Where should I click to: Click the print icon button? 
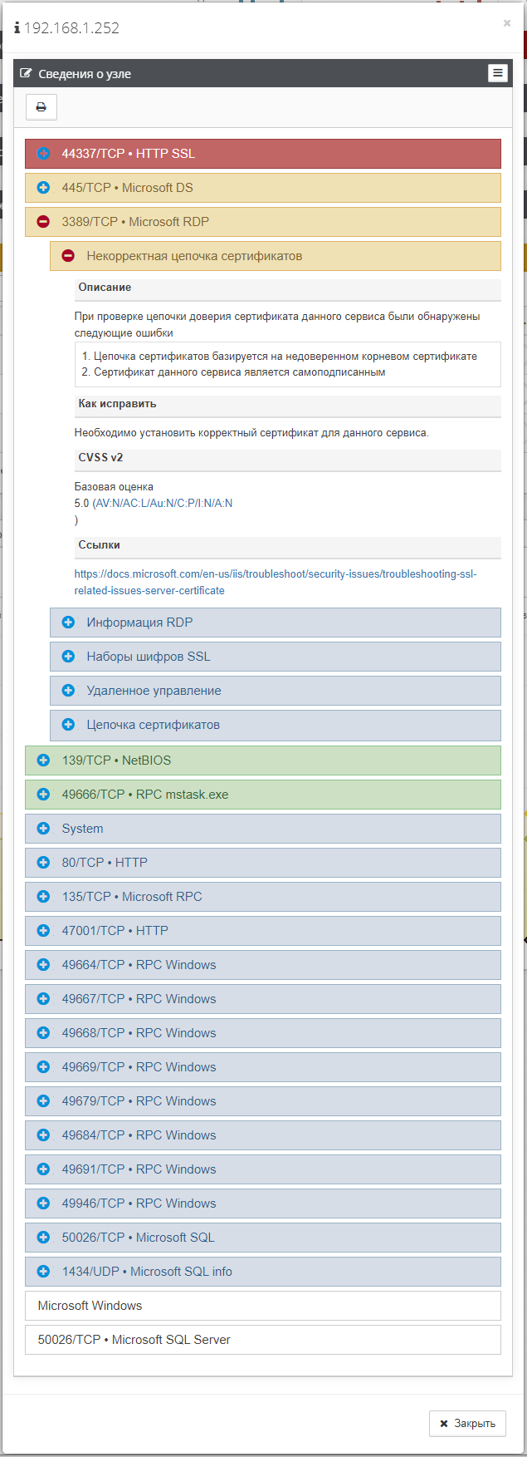[x=41, y=107]
